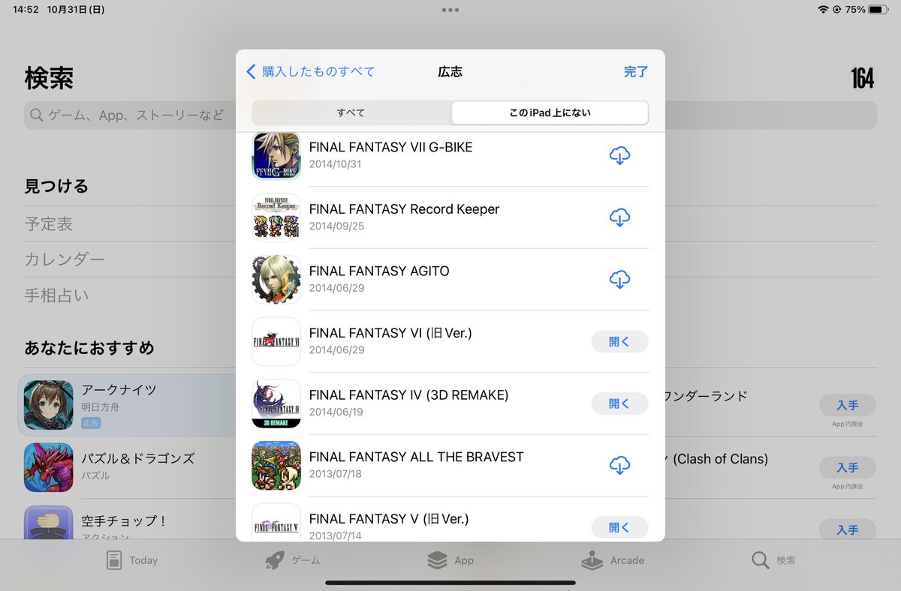Open the パズル＆ドラゴンズ app icon
This screenshot has height=591, width=901.
point(48,466)
